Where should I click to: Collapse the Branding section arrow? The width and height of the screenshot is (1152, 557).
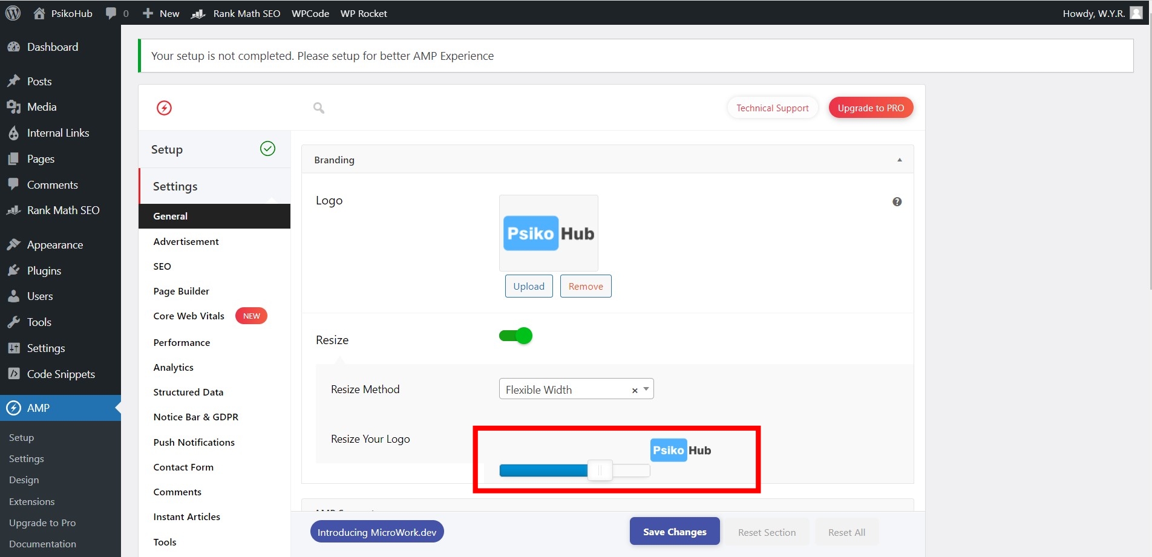[899, 160]
